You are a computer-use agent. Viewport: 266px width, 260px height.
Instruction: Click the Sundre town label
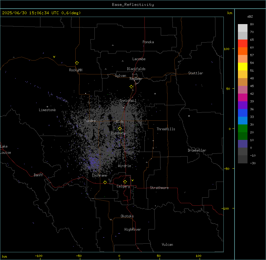click(x=90, y=121)
